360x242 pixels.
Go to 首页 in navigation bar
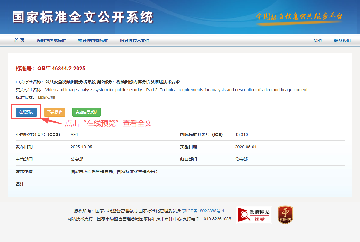pos(19,40)
